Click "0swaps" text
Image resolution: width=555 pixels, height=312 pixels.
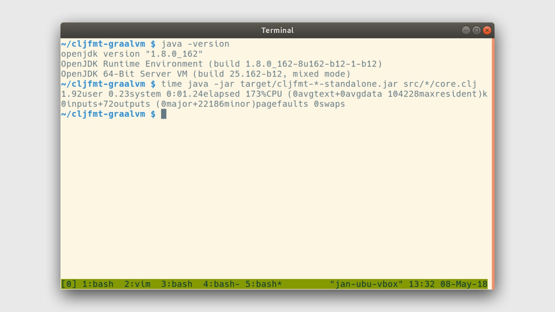330,104
